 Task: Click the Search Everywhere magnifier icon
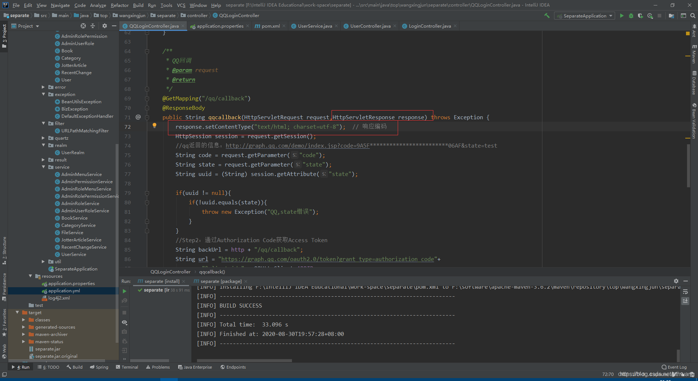[693, 16]
